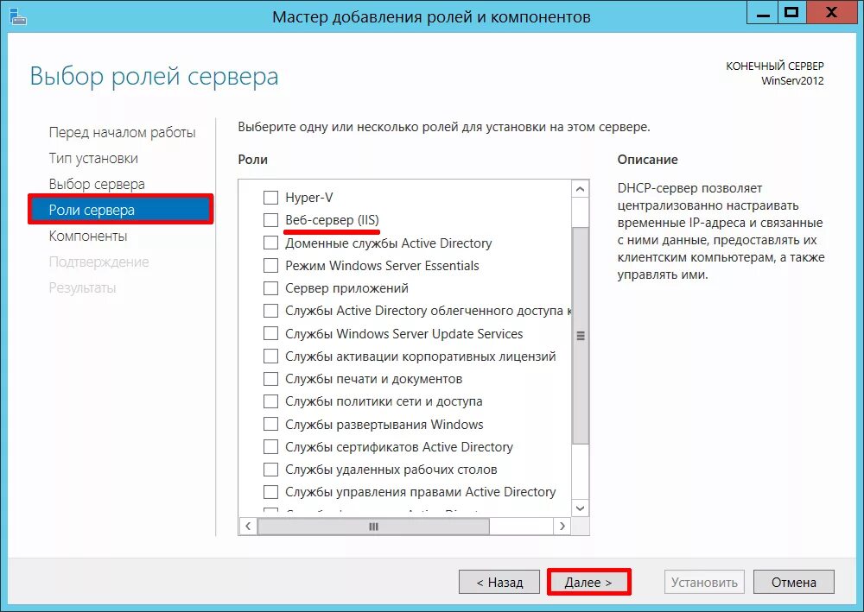Viewport: 864px width, 612px height.
Task: Click the wizard server icon in title bar
Action: click(x=17, y=16)
